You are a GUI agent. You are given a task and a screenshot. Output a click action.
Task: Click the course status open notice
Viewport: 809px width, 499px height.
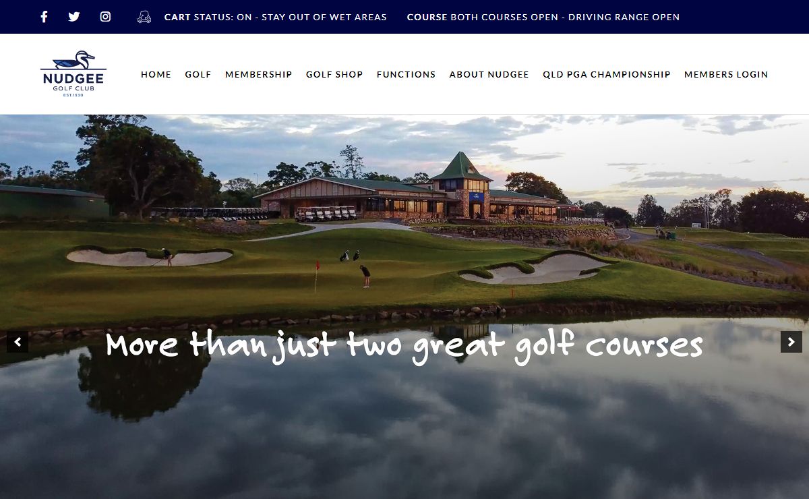pyautogui.click(x=543, y=17)
